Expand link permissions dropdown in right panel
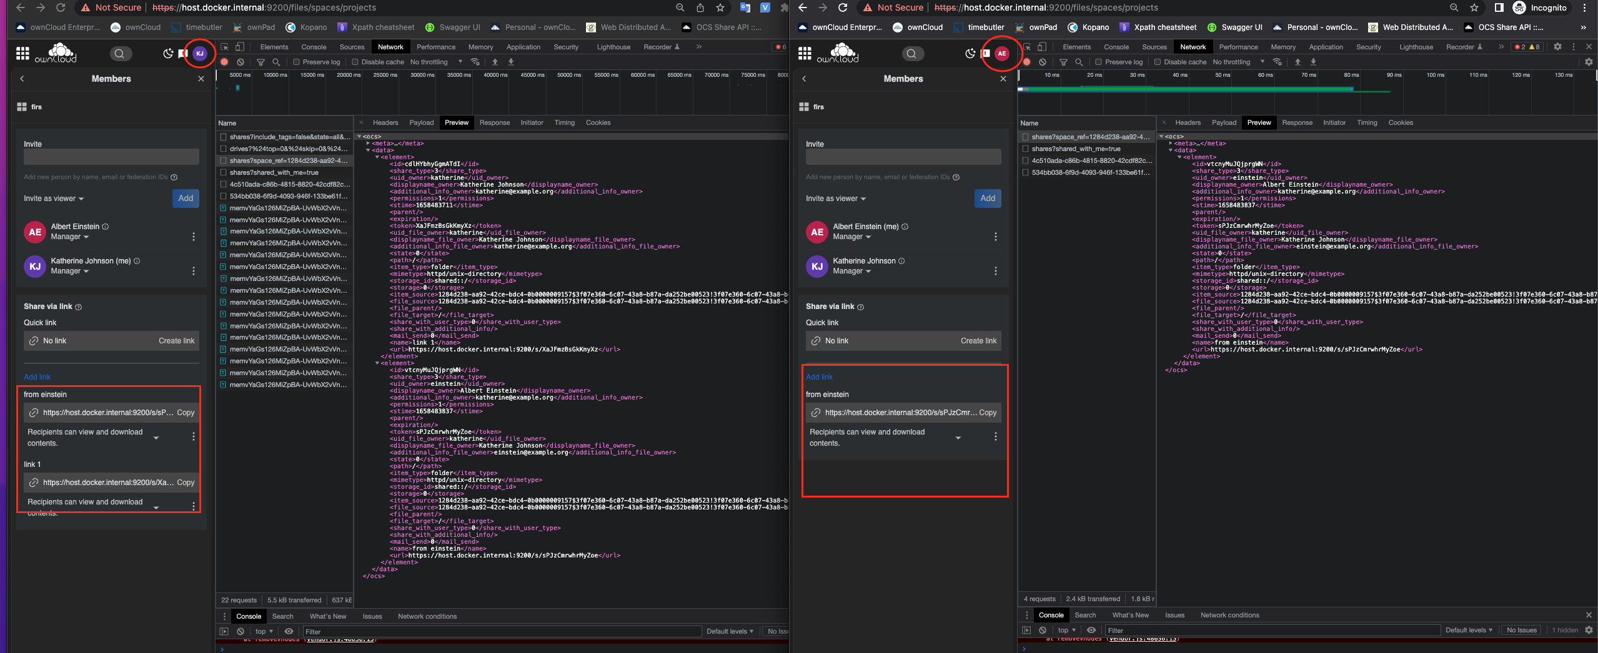 tap(958, 438)
